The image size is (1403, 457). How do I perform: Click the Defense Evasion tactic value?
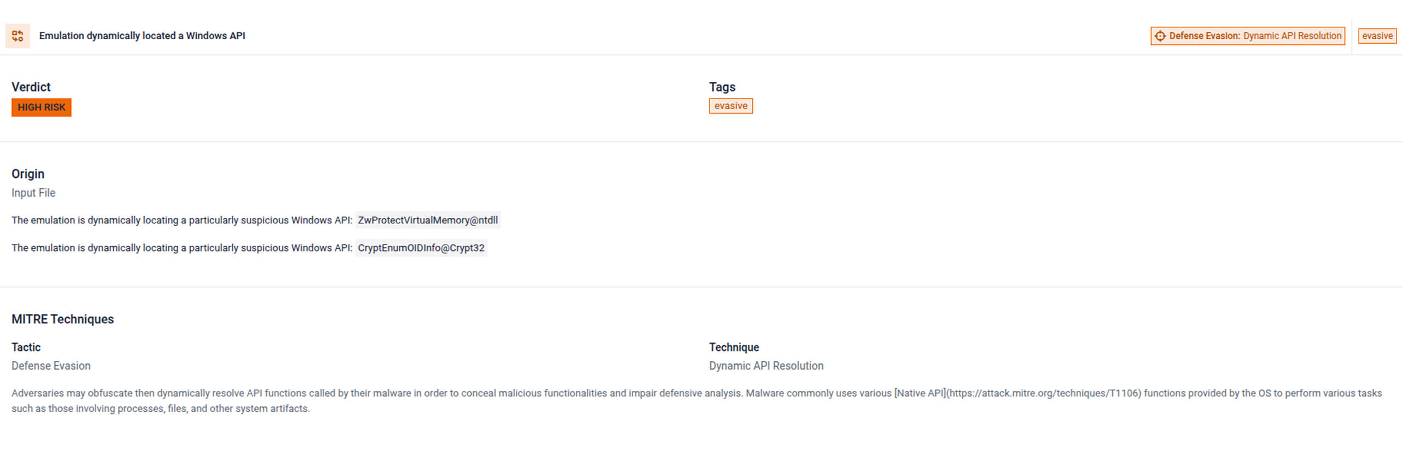(51, 366)
